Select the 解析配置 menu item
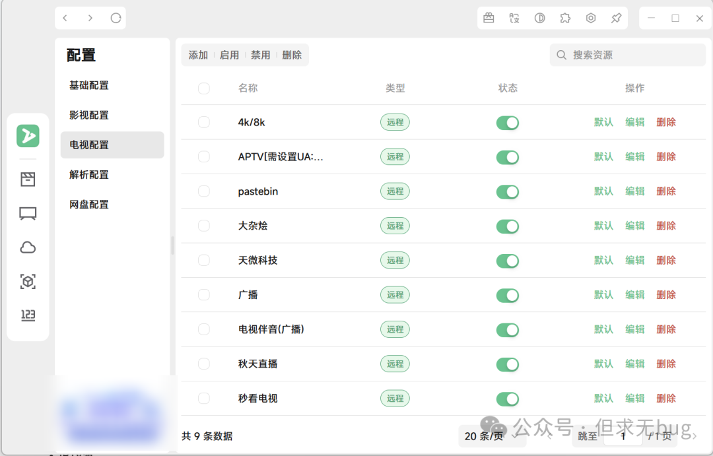Screen dimensions: 713x456 pyautogui.click(x=89, y=175)
